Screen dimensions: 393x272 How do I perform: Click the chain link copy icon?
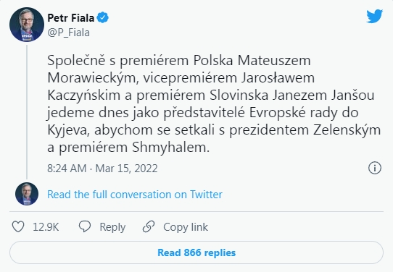tap(149, 226)
